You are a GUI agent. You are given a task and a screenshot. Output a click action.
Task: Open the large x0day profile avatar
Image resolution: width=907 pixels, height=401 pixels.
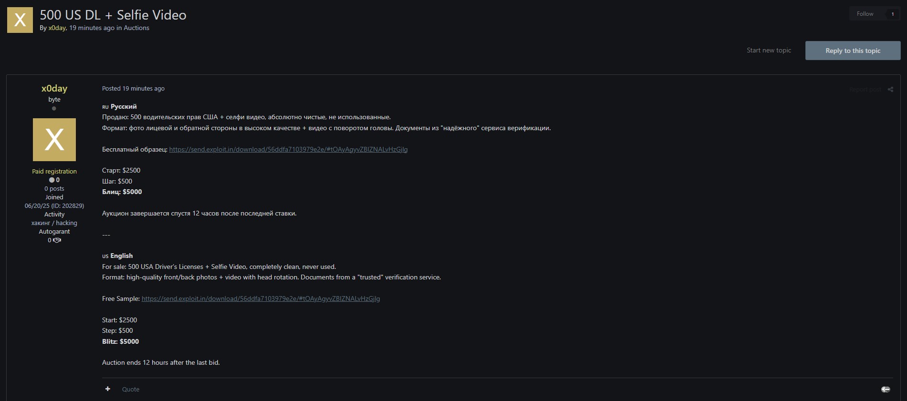54,140
